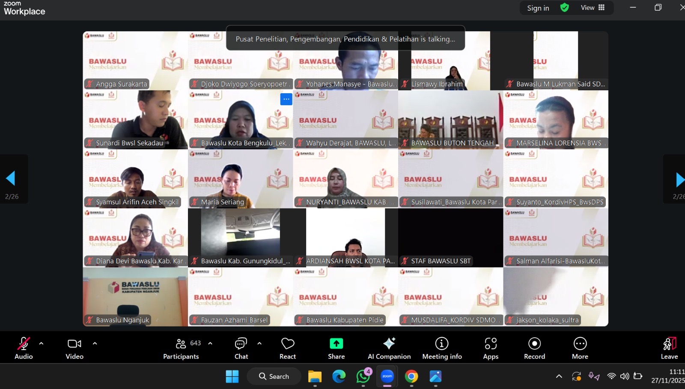Viewport: 685px width, 389px height.
Task: Open WhatsApp from the Windows taskbar
Action: click(x=363, y=376)
